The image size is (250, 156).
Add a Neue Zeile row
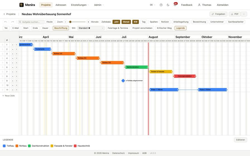[8, 96]
